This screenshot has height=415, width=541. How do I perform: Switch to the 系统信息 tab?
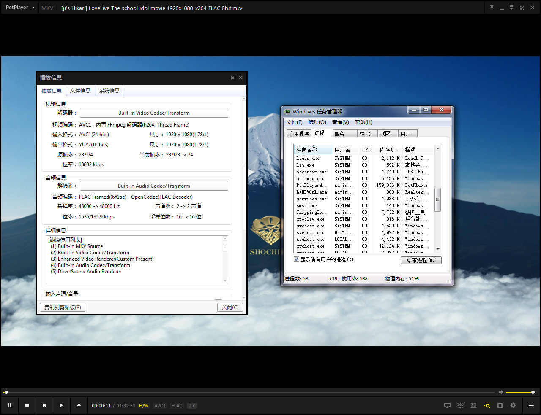(x=109, y=91)
